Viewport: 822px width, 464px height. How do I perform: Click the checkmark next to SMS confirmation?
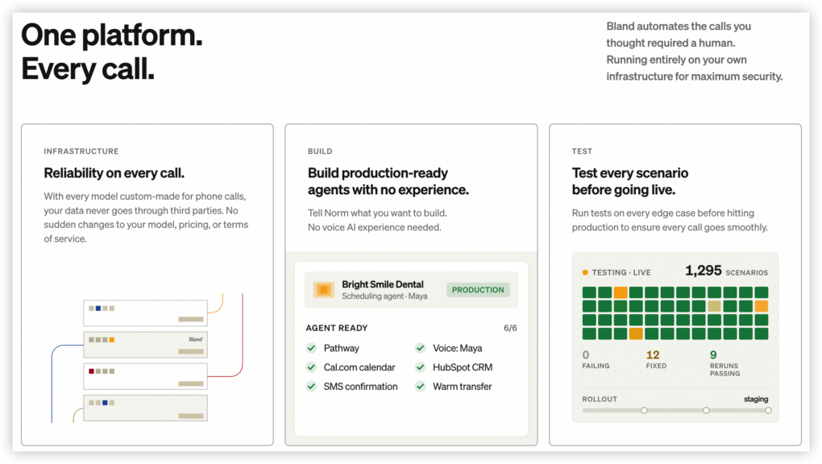[311, 387]
